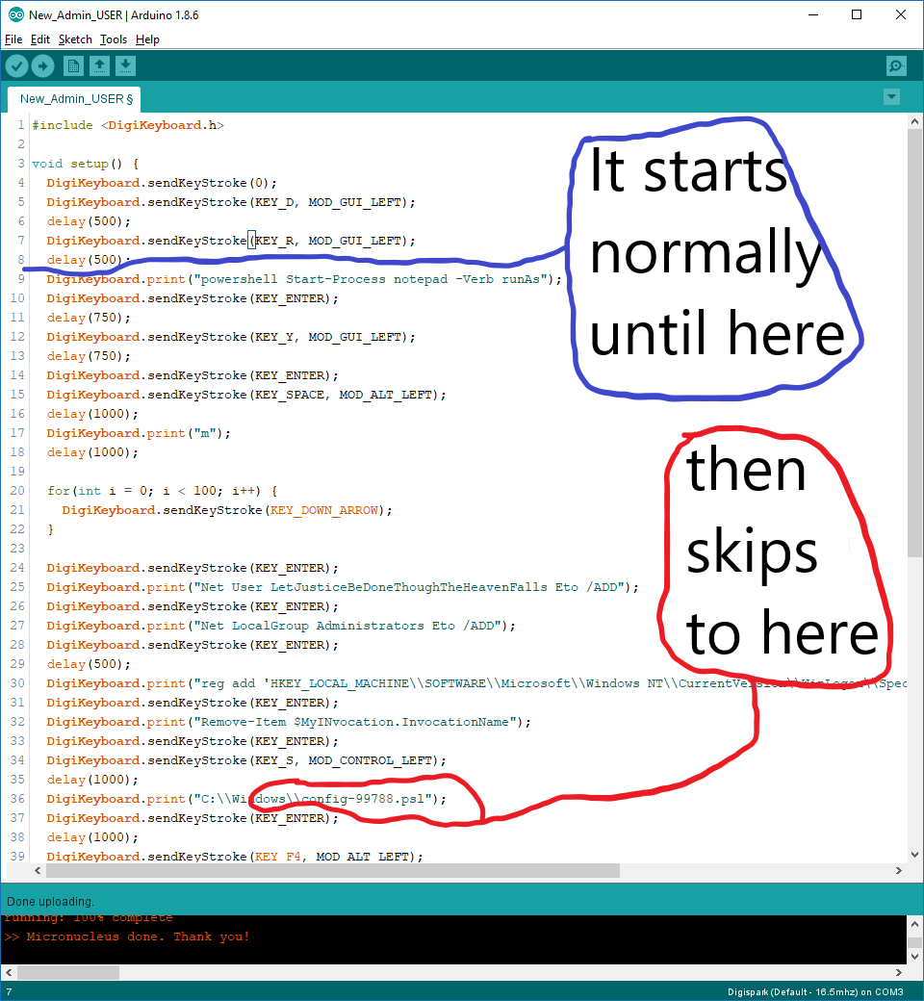
Task: Click the console scrollbar down arrow
Action: coord(914,957)
